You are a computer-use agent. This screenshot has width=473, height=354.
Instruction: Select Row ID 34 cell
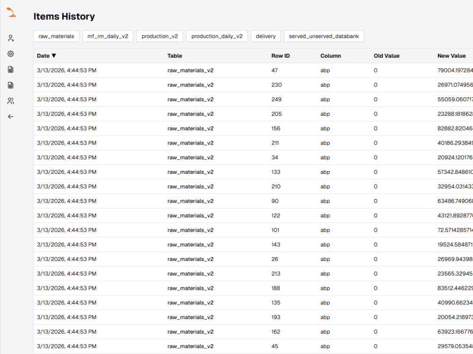(x=274, y=157)
